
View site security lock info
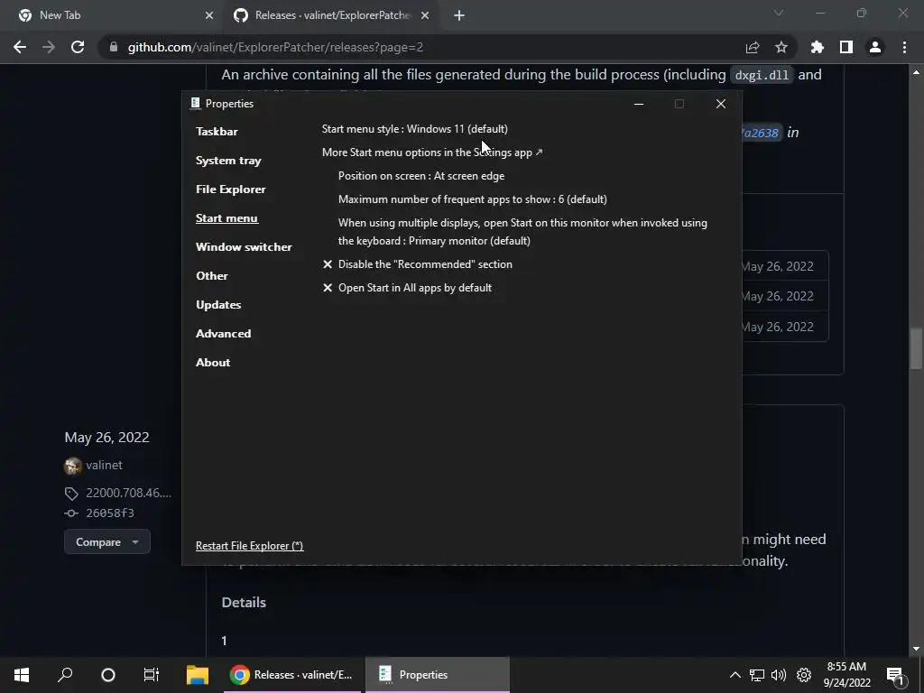pos(113,47)
